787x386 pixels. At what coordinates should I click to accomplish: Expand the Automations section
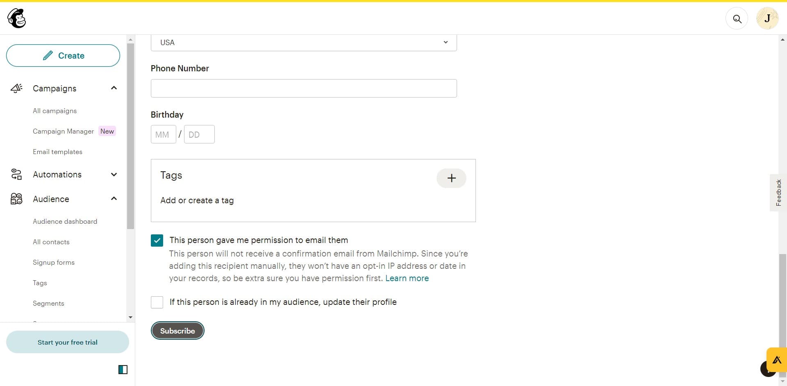click(114, 174)
